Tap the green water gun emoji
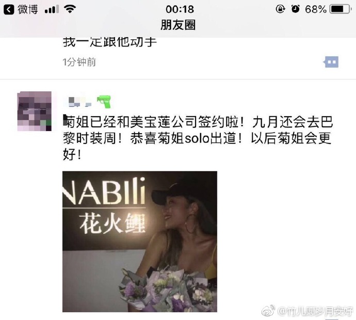The height and width of the screenshot is (320, 356). point(104,102)
